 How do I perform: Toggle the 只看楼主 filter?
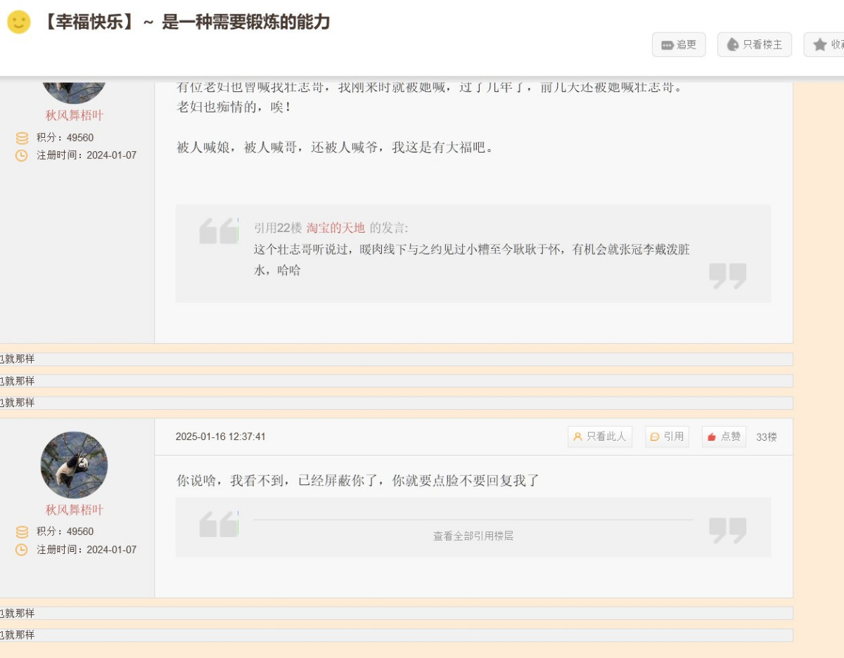click(754, 44)
